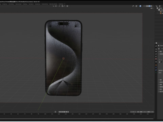Switch viewport to rendered shading
This screenshot has width=163, height=122.
151,6
